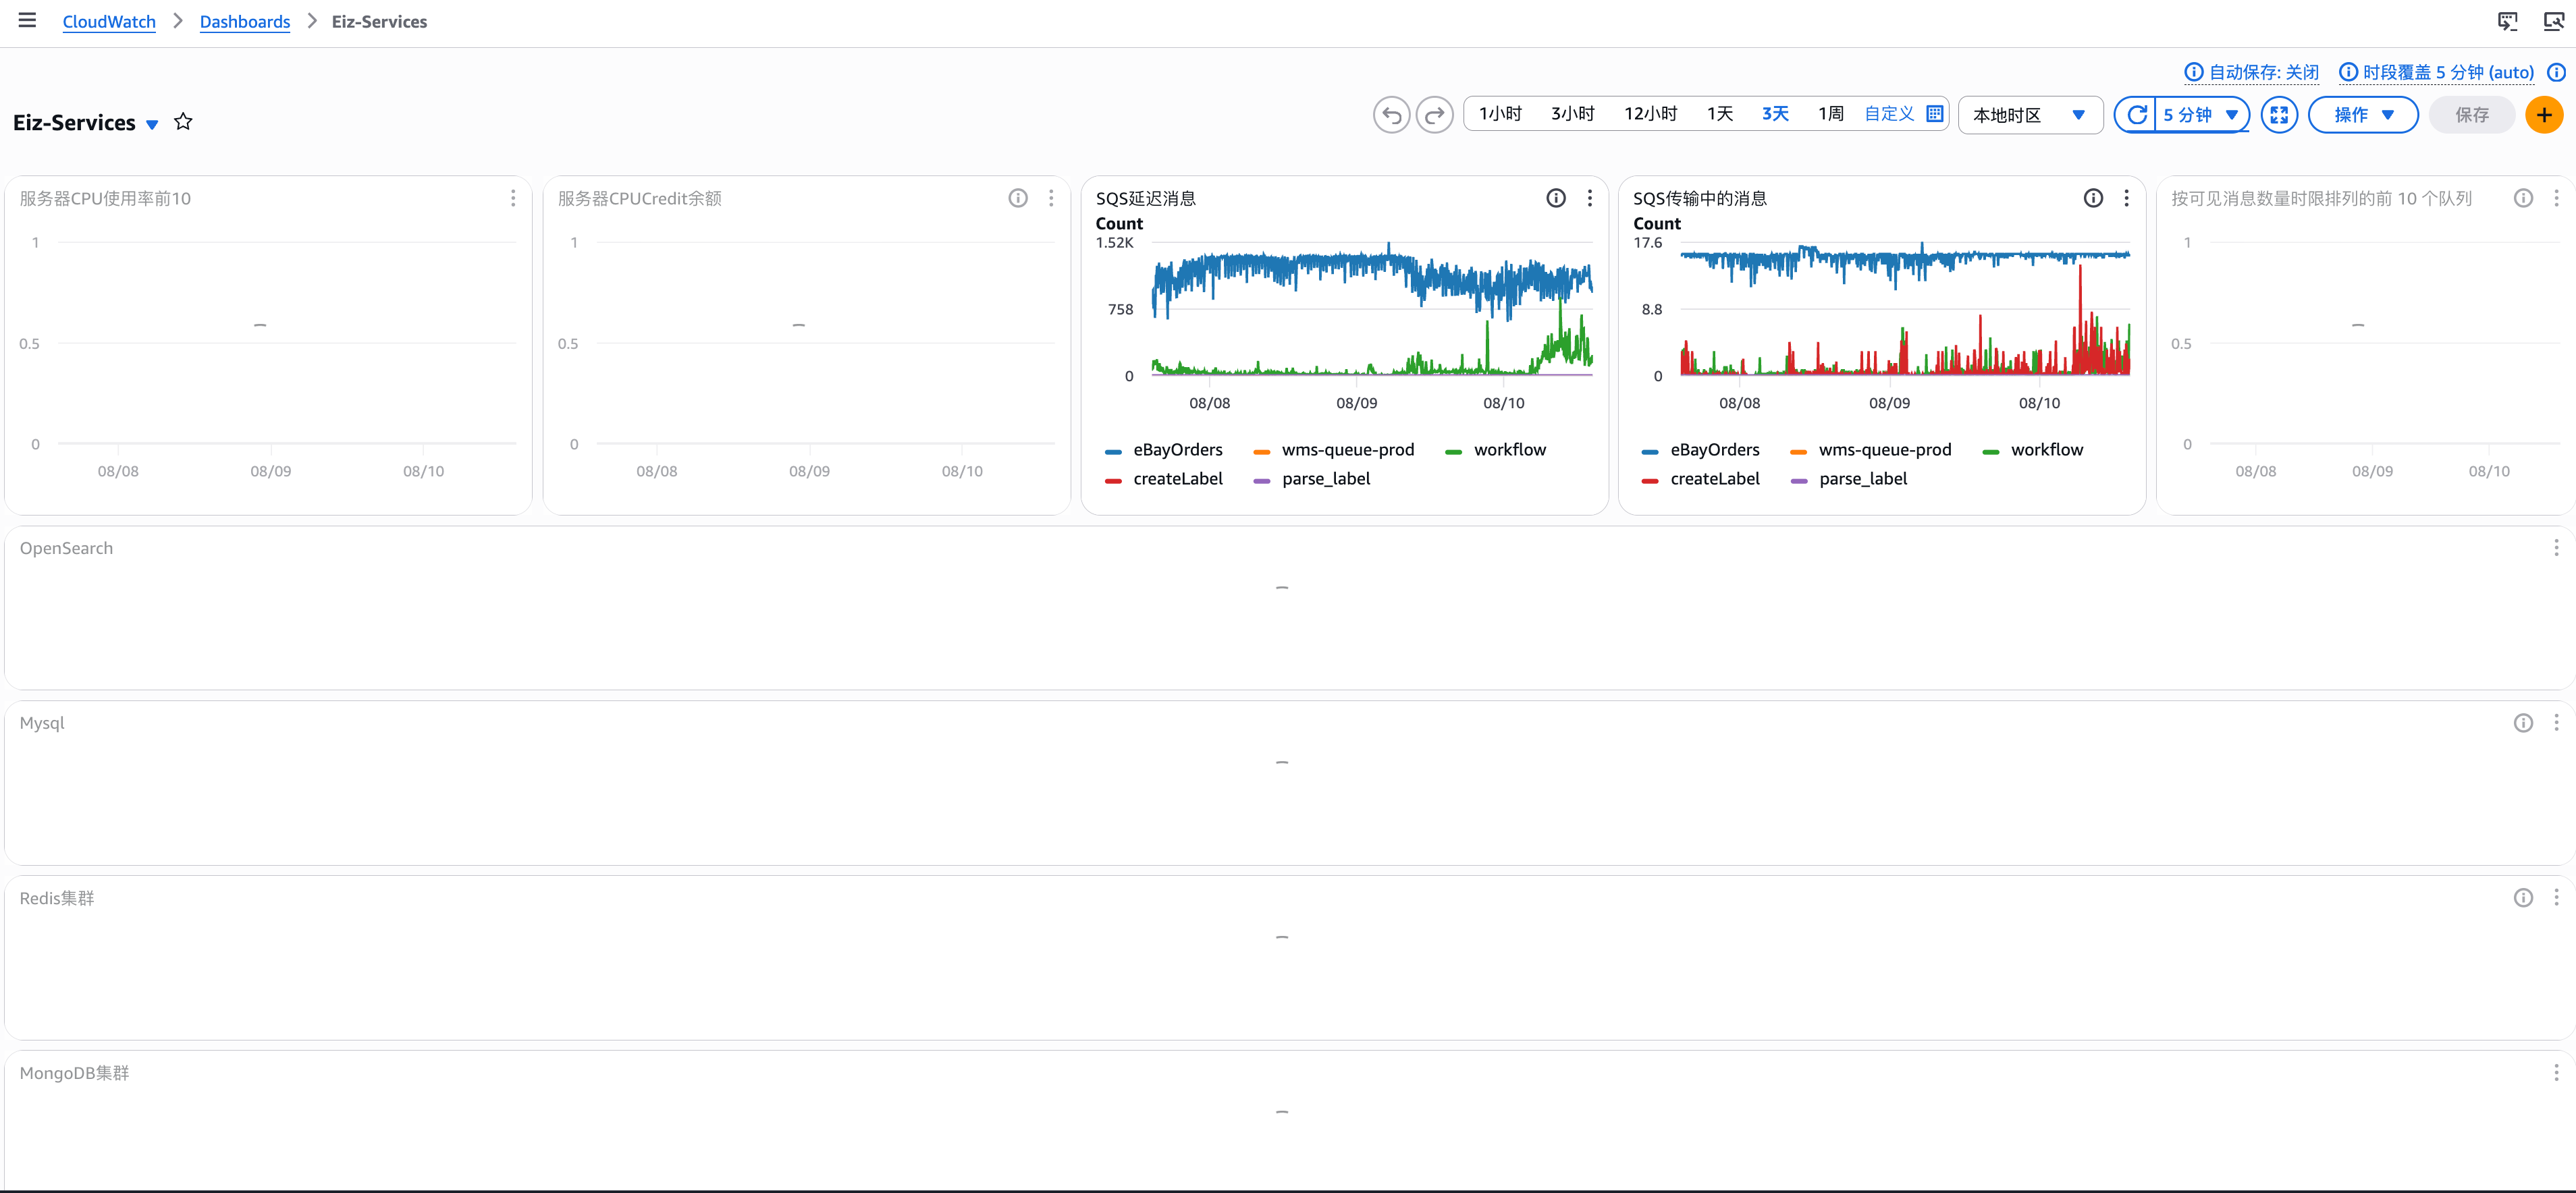Show info for 服务器CPUCredit余额 widget

tap(1018, 198)
